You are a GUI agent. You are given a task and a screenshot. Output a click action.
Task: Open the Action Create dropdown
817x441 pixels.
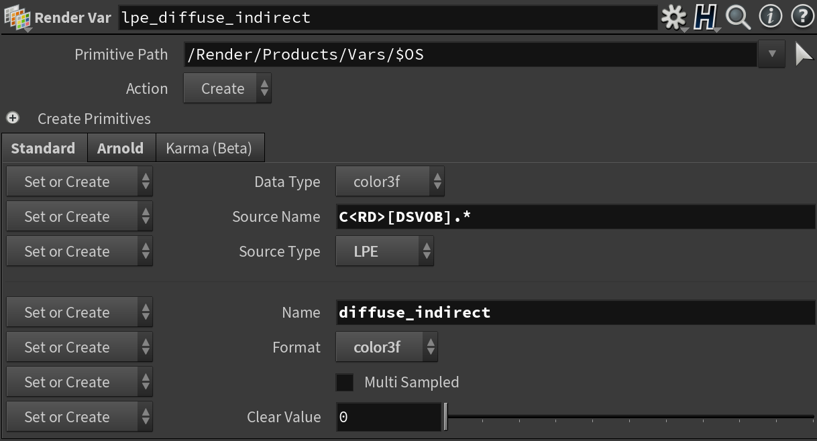tap(227, 89)
